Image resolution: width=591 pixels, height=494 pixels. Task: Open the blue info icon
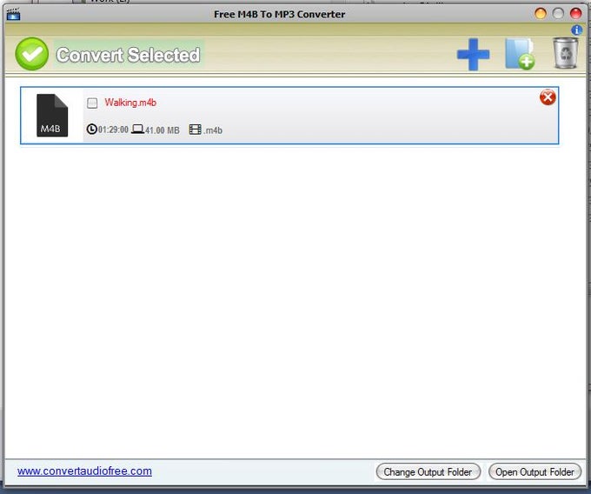(576, 30)
